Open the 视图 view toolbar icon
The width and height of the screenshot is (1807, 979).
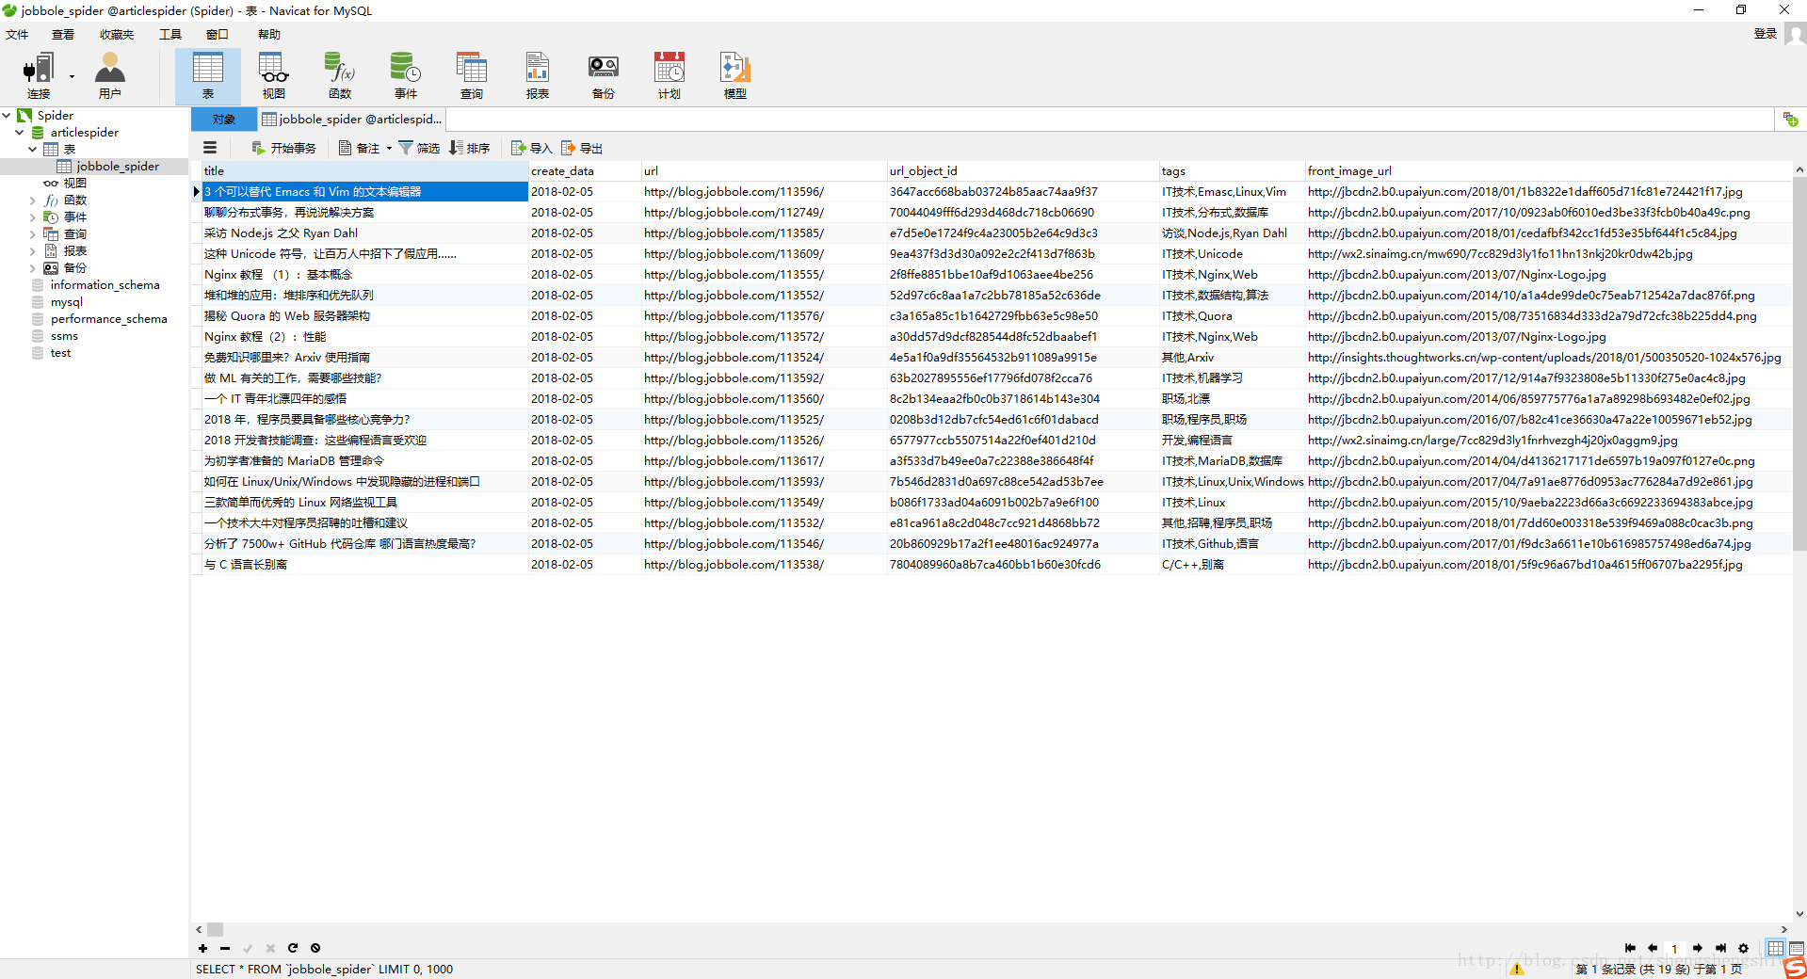point(274,75)
